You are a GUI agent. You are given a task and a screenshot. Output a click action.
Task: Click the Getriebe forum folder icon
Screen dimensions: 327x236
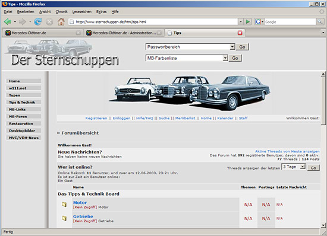pyautogui.click(x=64, y=218)
